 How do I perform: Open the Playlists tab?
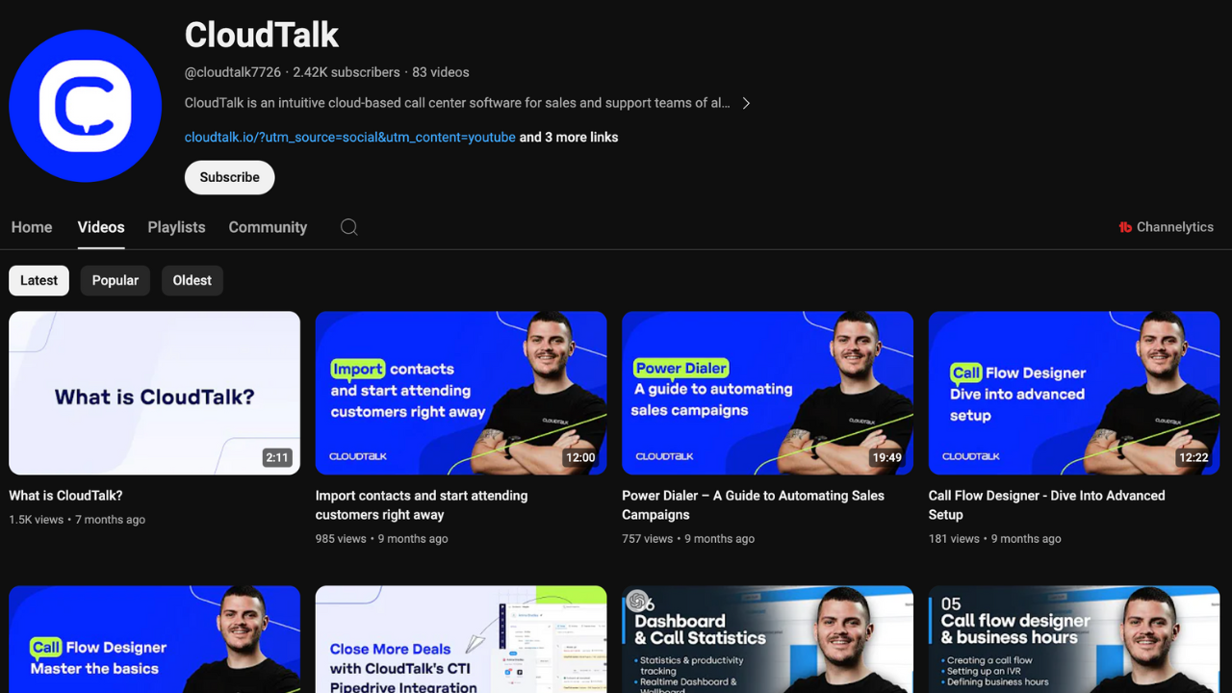coord(176,227)
